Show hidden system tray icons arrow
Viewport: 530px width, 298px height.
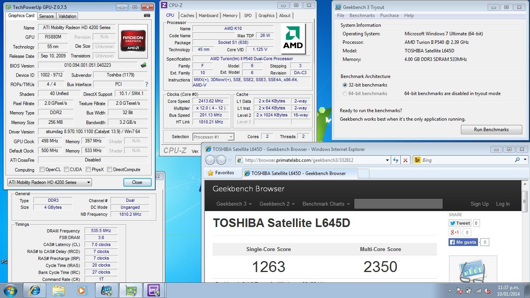click(450, 291)
